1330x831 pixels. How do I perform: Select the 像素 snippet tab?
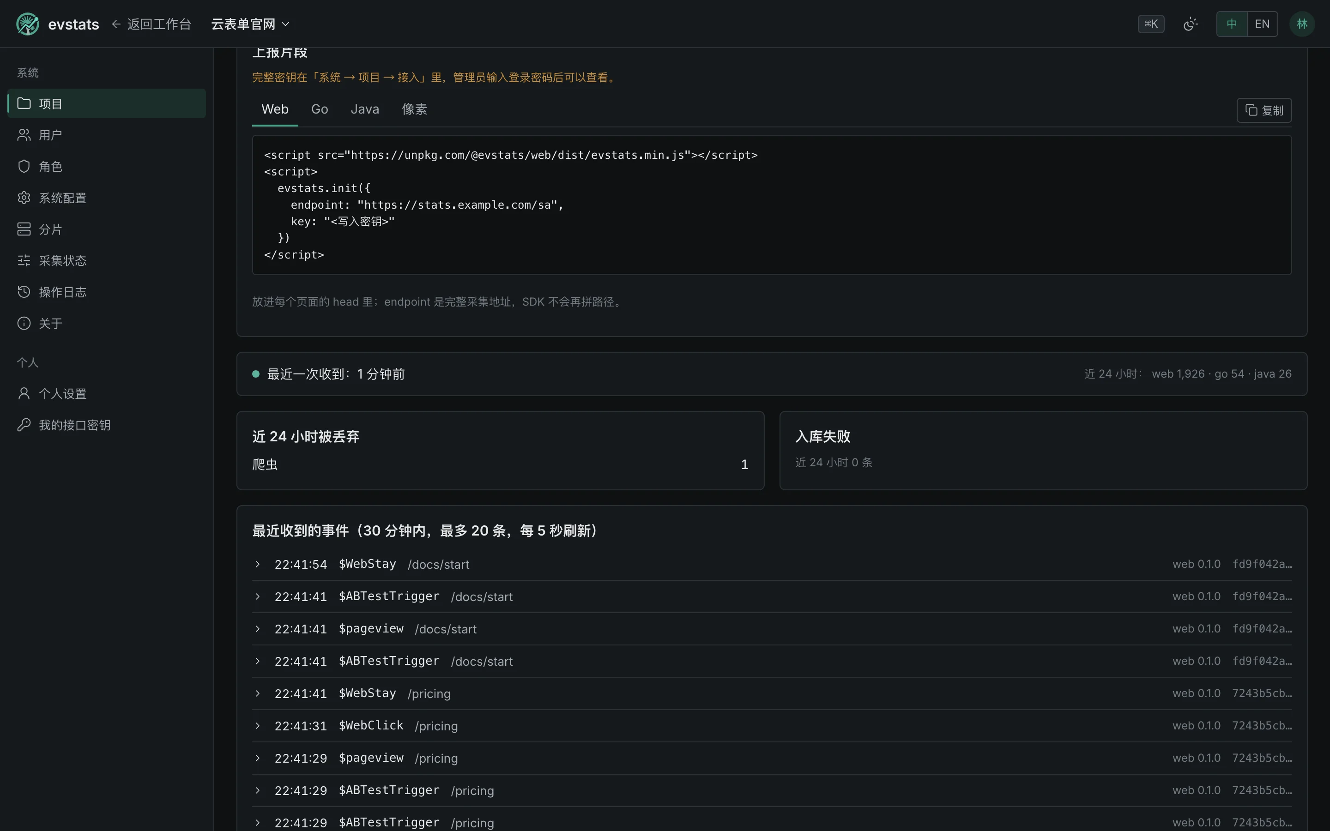414,109
